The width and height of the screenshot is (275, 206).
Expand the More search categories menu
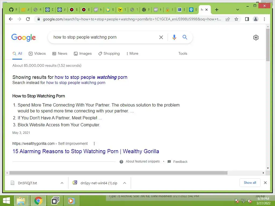(132, 54)
